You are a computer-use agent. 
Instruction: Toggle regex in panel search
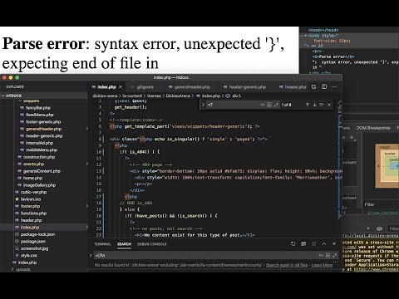334,256
